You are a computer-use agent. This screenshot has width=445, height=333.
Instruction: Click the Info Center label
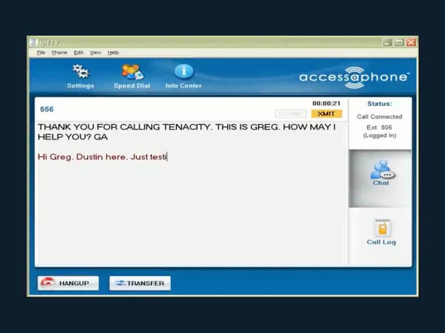click(184, 86)
